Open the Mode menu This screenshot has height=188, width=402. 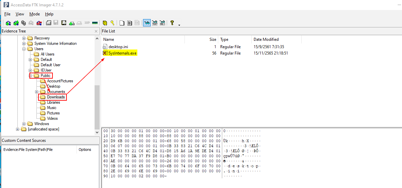pos(34,14)
